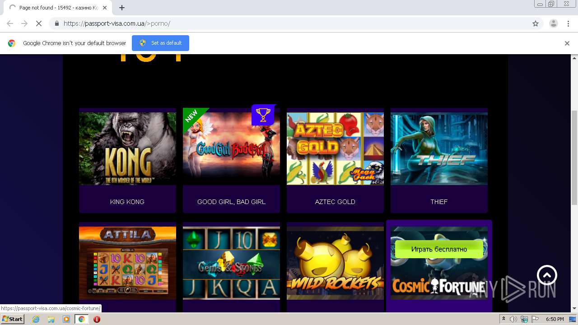Show hidden tray icons arrow
Screen dimensions: 578x325
pyautogui.click(x=504, y=319)
